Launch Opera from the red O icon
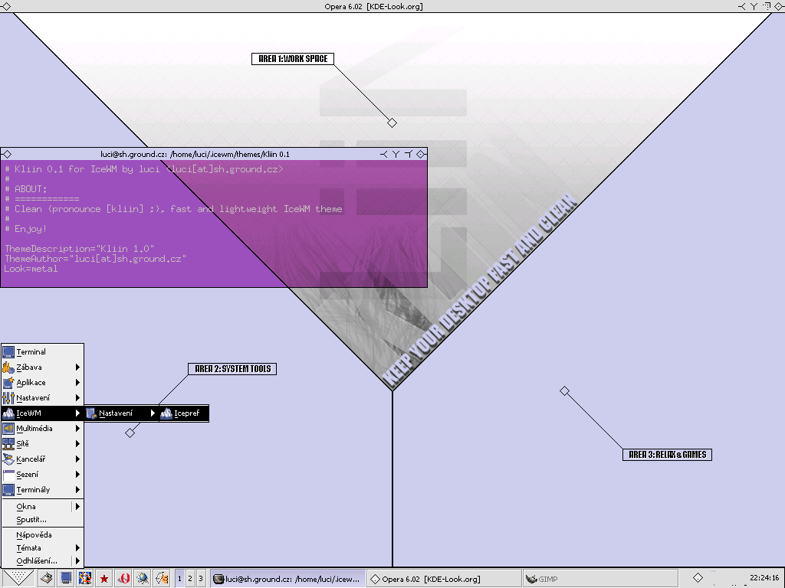785x588 pixels. [123, 579]
